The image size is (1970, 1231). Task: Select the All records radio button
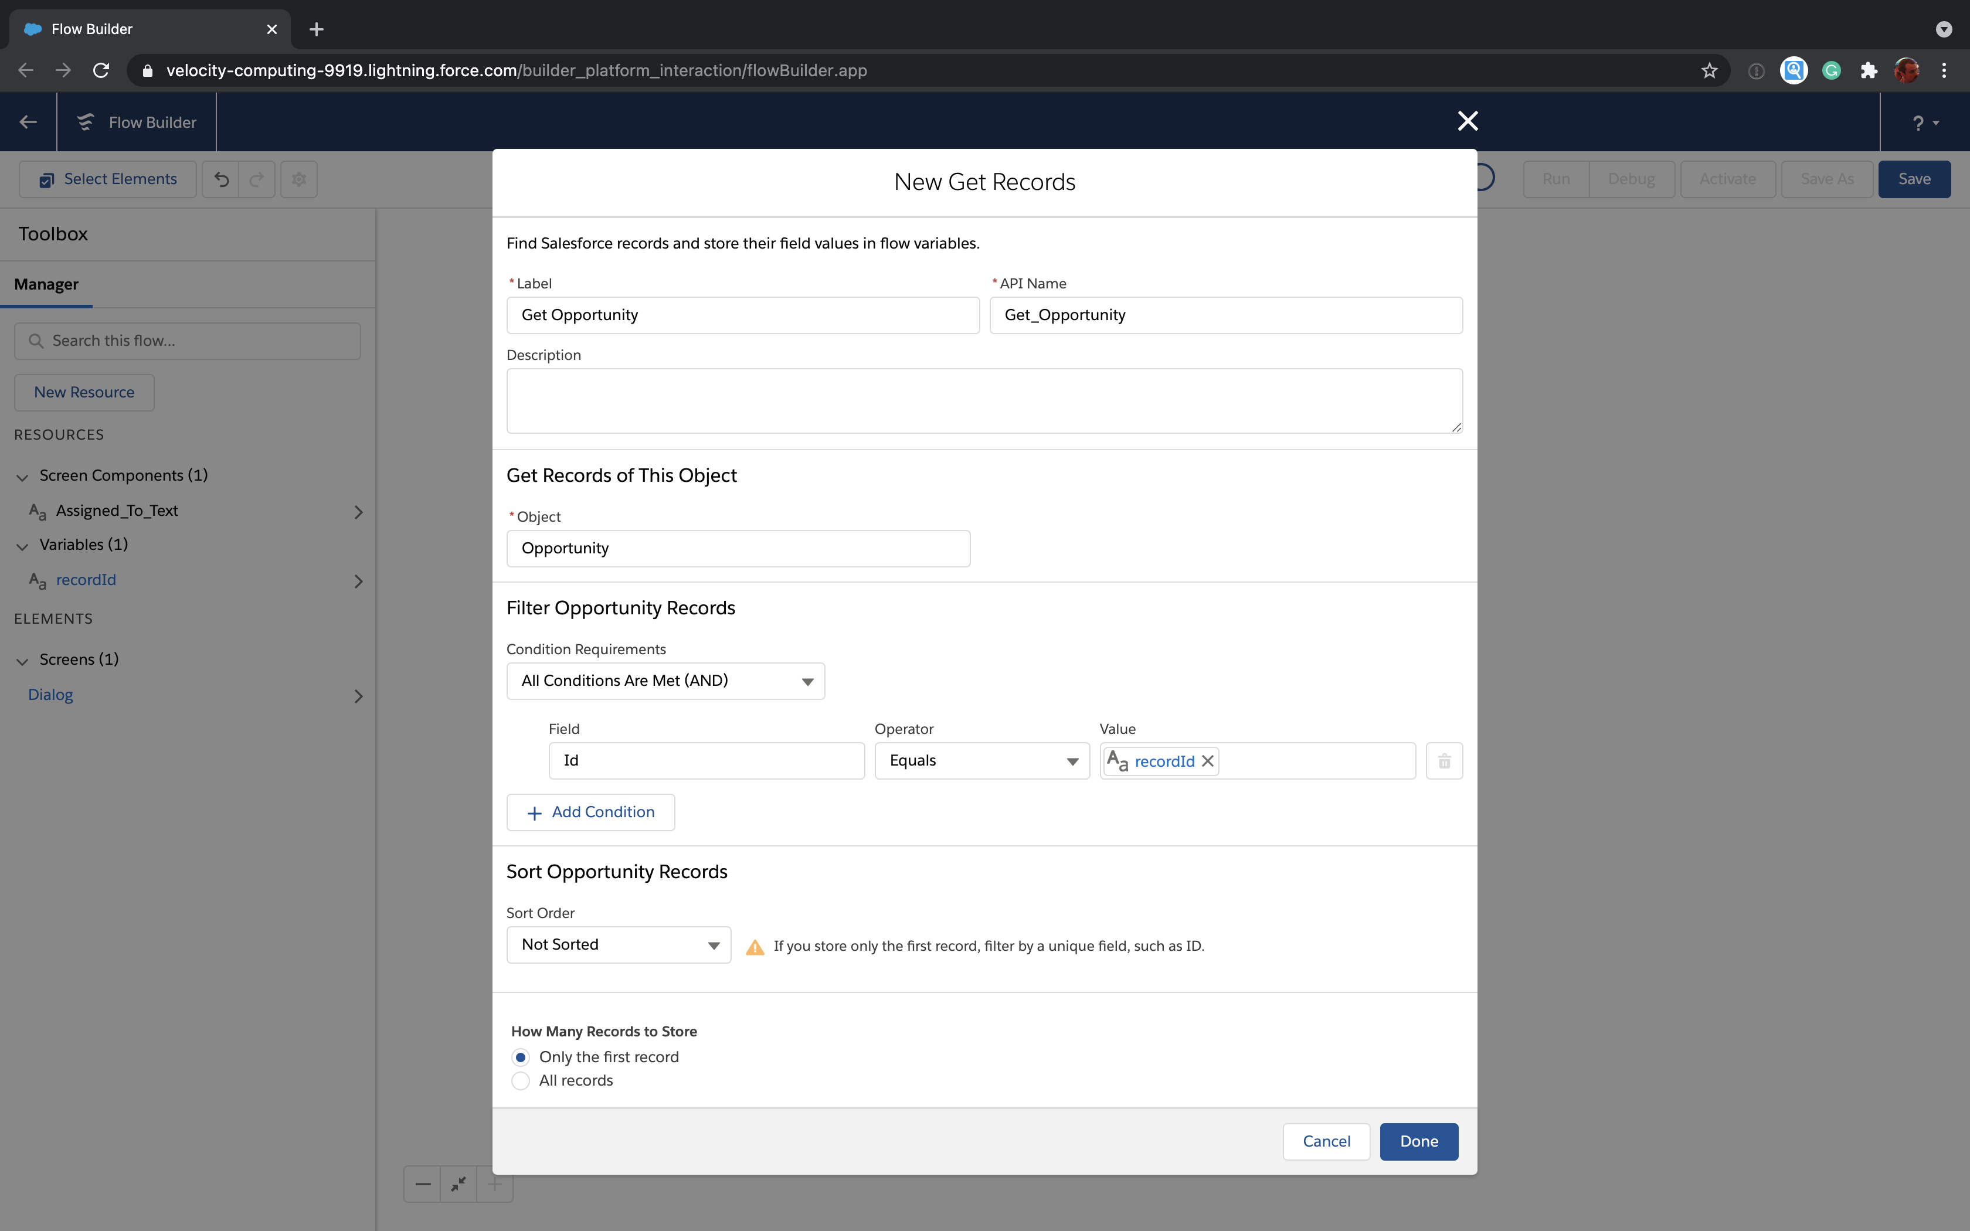(x=521, y=1080)
